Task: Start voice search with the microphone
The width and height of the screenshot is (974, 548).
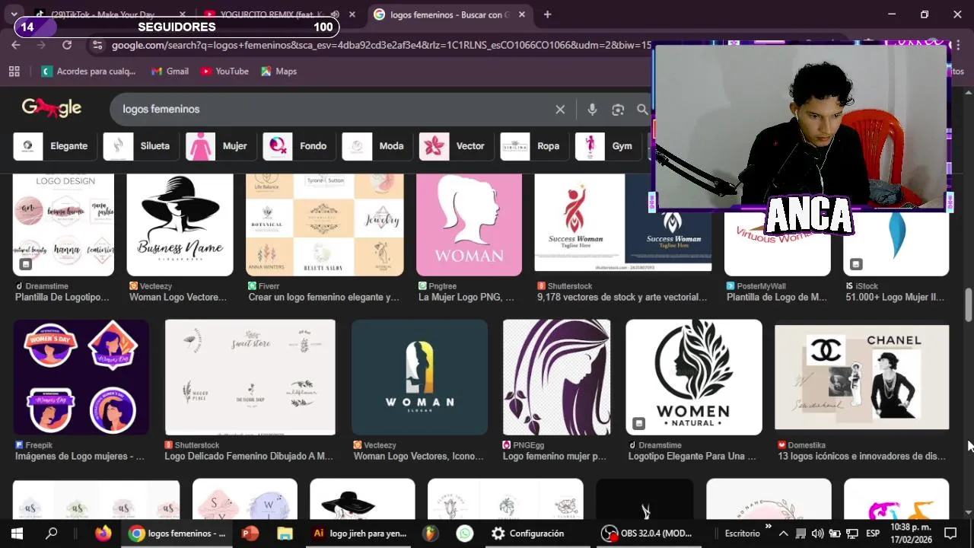Action: click(x=592, y=110)
